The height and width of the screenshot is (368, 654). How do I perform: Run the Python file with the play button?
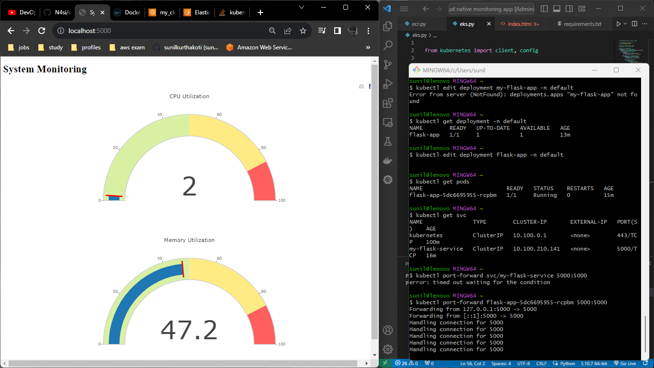coord(619,23)
